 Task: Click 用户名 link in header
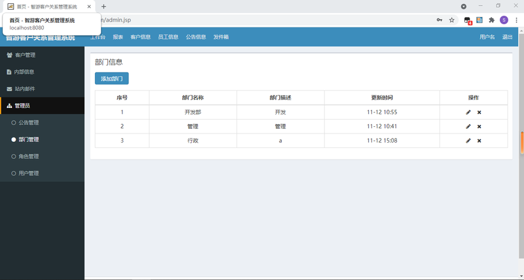point(487,37)
